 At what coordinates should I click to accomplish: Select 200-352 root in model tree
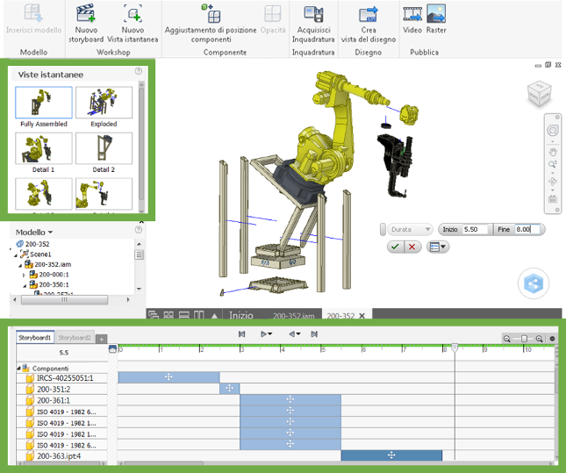(x=32, y=244)
